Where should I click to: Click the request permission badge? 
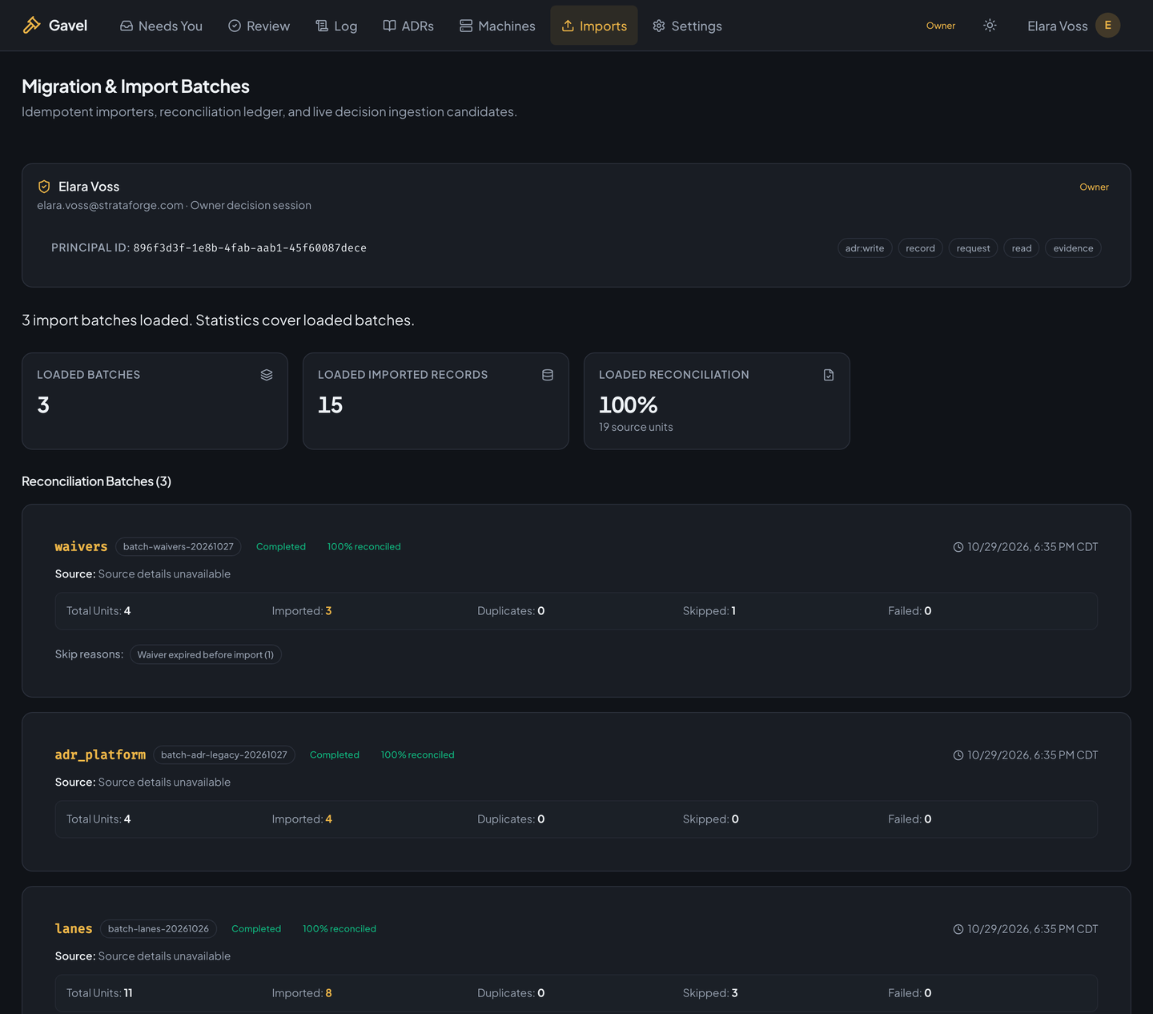(973, 248)
